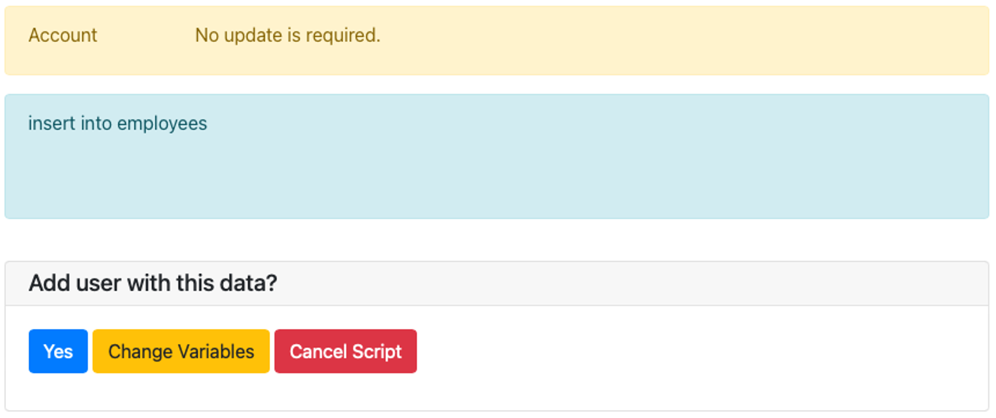Screen dimensions: 996x418
Task: Select the Change Variables button
Action: point(181,351)
